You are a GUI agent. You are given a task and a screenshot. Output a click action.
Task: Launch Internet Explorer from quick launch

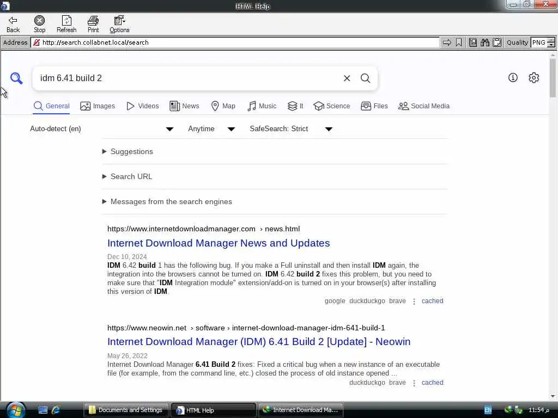pos(56,410)
